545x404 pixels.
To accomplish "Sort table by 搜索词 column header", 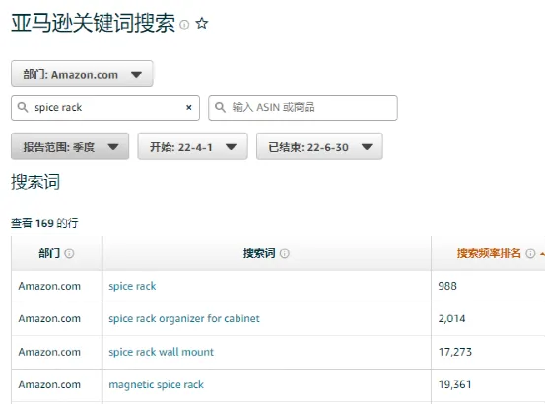I will coord(259,253).
